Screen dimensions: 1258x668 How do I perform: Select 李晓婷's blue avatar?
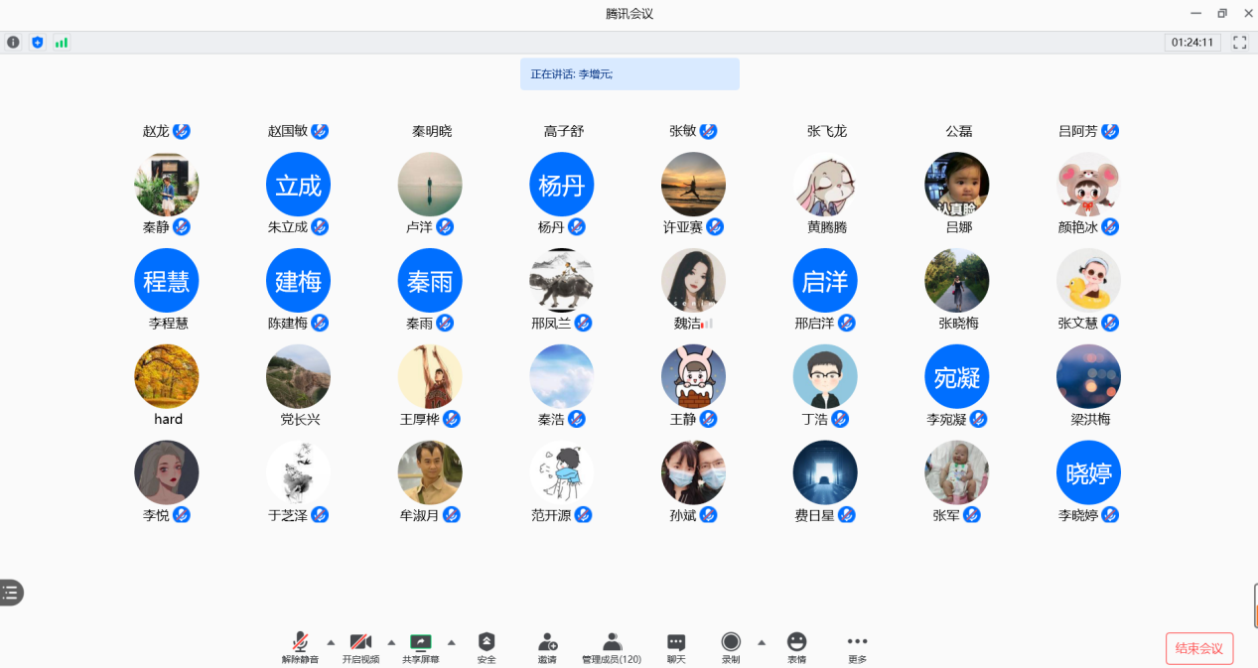[1088, 472]
